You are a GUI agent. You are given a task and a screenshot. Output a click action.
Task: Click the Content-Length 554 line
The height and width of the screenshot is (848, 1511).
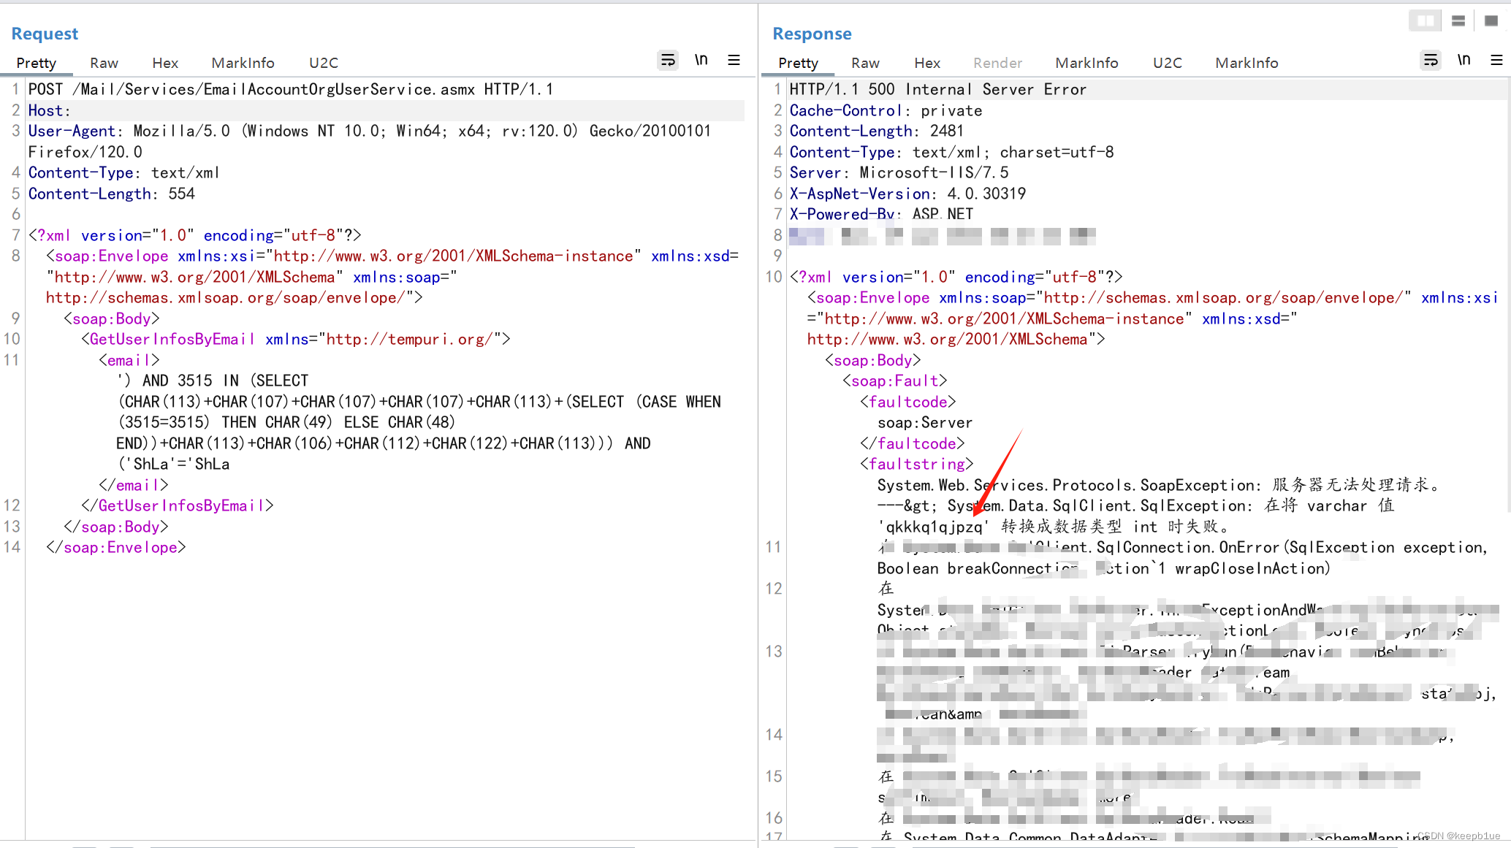(x=112, y=194)
